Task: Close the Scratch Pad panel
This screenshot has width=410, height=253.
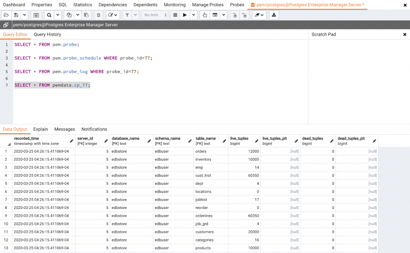Action: [x=404, y=34]
